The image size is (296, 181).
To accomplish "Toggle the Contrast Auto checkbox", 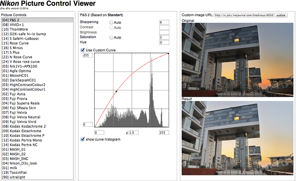I will 111,28.
